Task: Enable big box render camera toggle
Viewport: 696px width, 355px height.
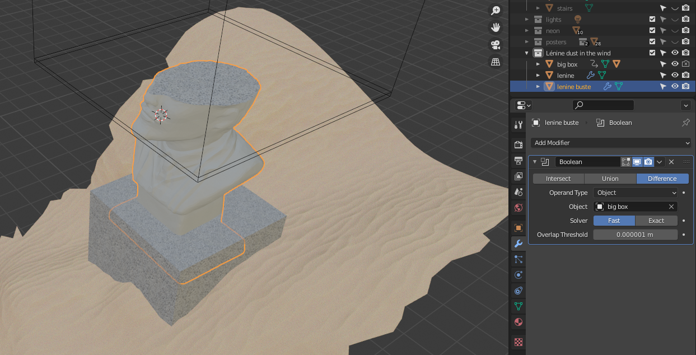Action: pos(686,64)
